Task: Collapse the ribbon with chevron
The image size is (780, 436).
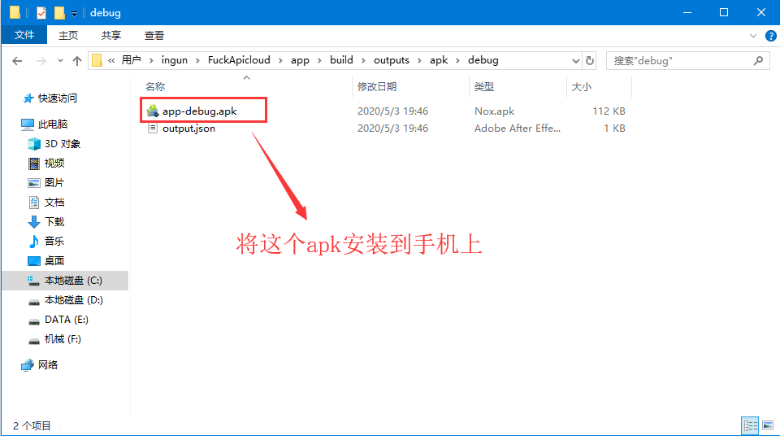Action: point(752,36)
